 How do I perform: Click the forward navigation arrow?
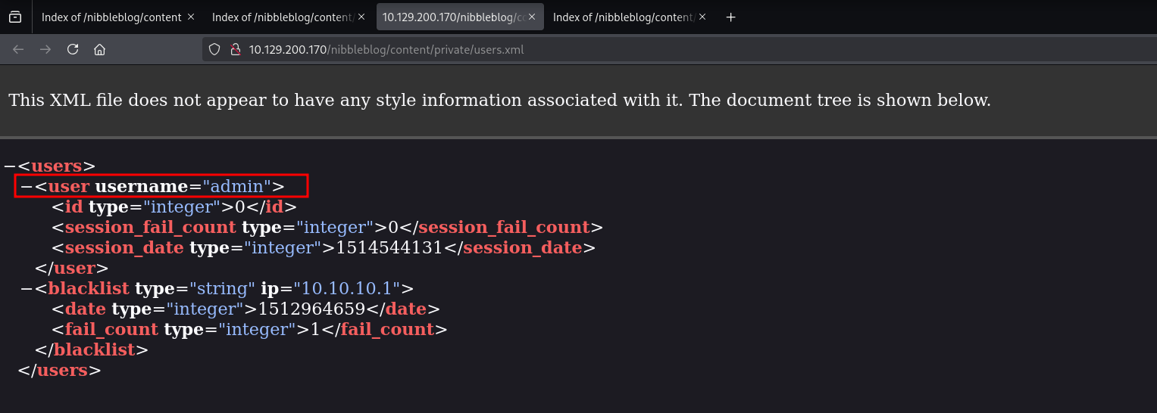click(x=45, y=50)
